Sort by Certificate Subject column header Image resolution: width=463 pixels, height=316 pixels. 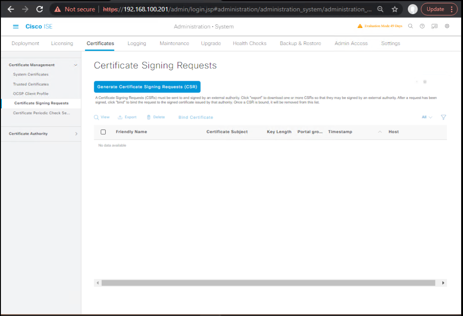click(x=227, y=132)
